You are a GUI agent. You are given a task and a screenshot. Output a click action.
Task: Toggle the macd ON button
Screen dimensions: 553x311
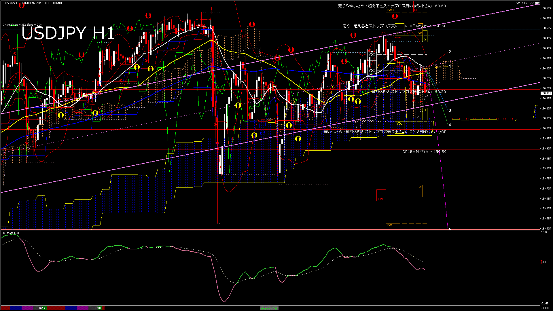pyautogui.click(x=269, y=308)
